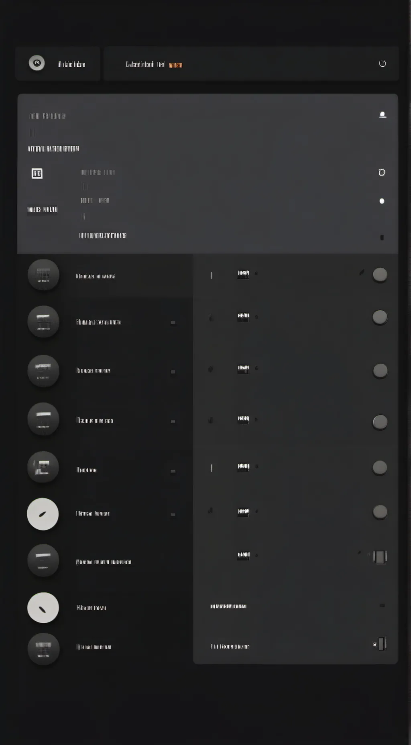Click the second dark round icon in list
This screenshot has width=411, height=745.
[x=43, y=322]
